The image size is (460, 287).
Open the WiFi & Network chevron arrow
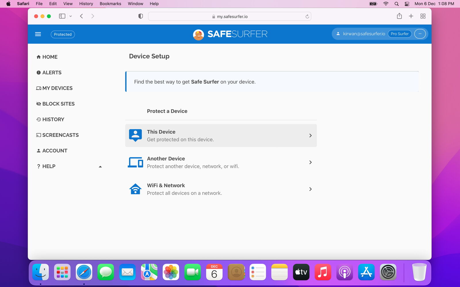pyautogui.click(x=310, y=189)
